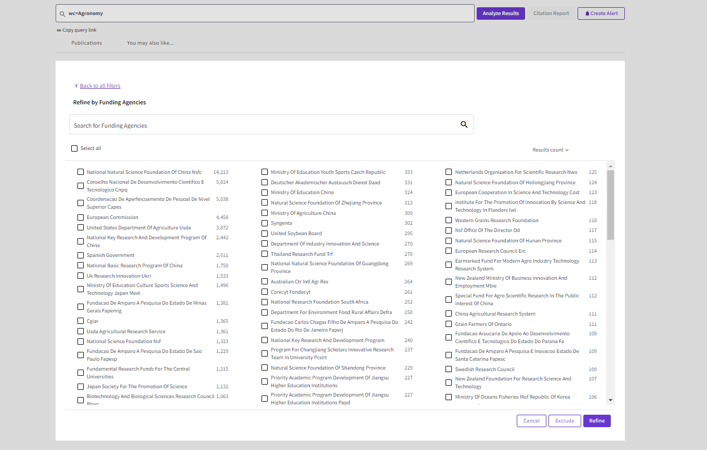The image size is (707, 450).
Task: Click the search icon in the wc=Agronomy query box
Action: click(x=62, y=13)
